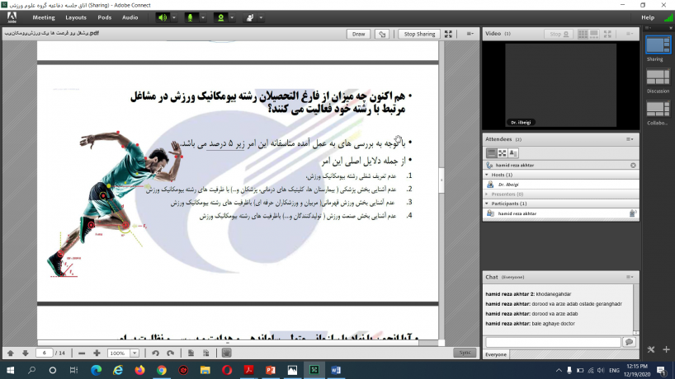
Task: Open Chrome from Windows taskbar
Action: [x=162, y=370]
